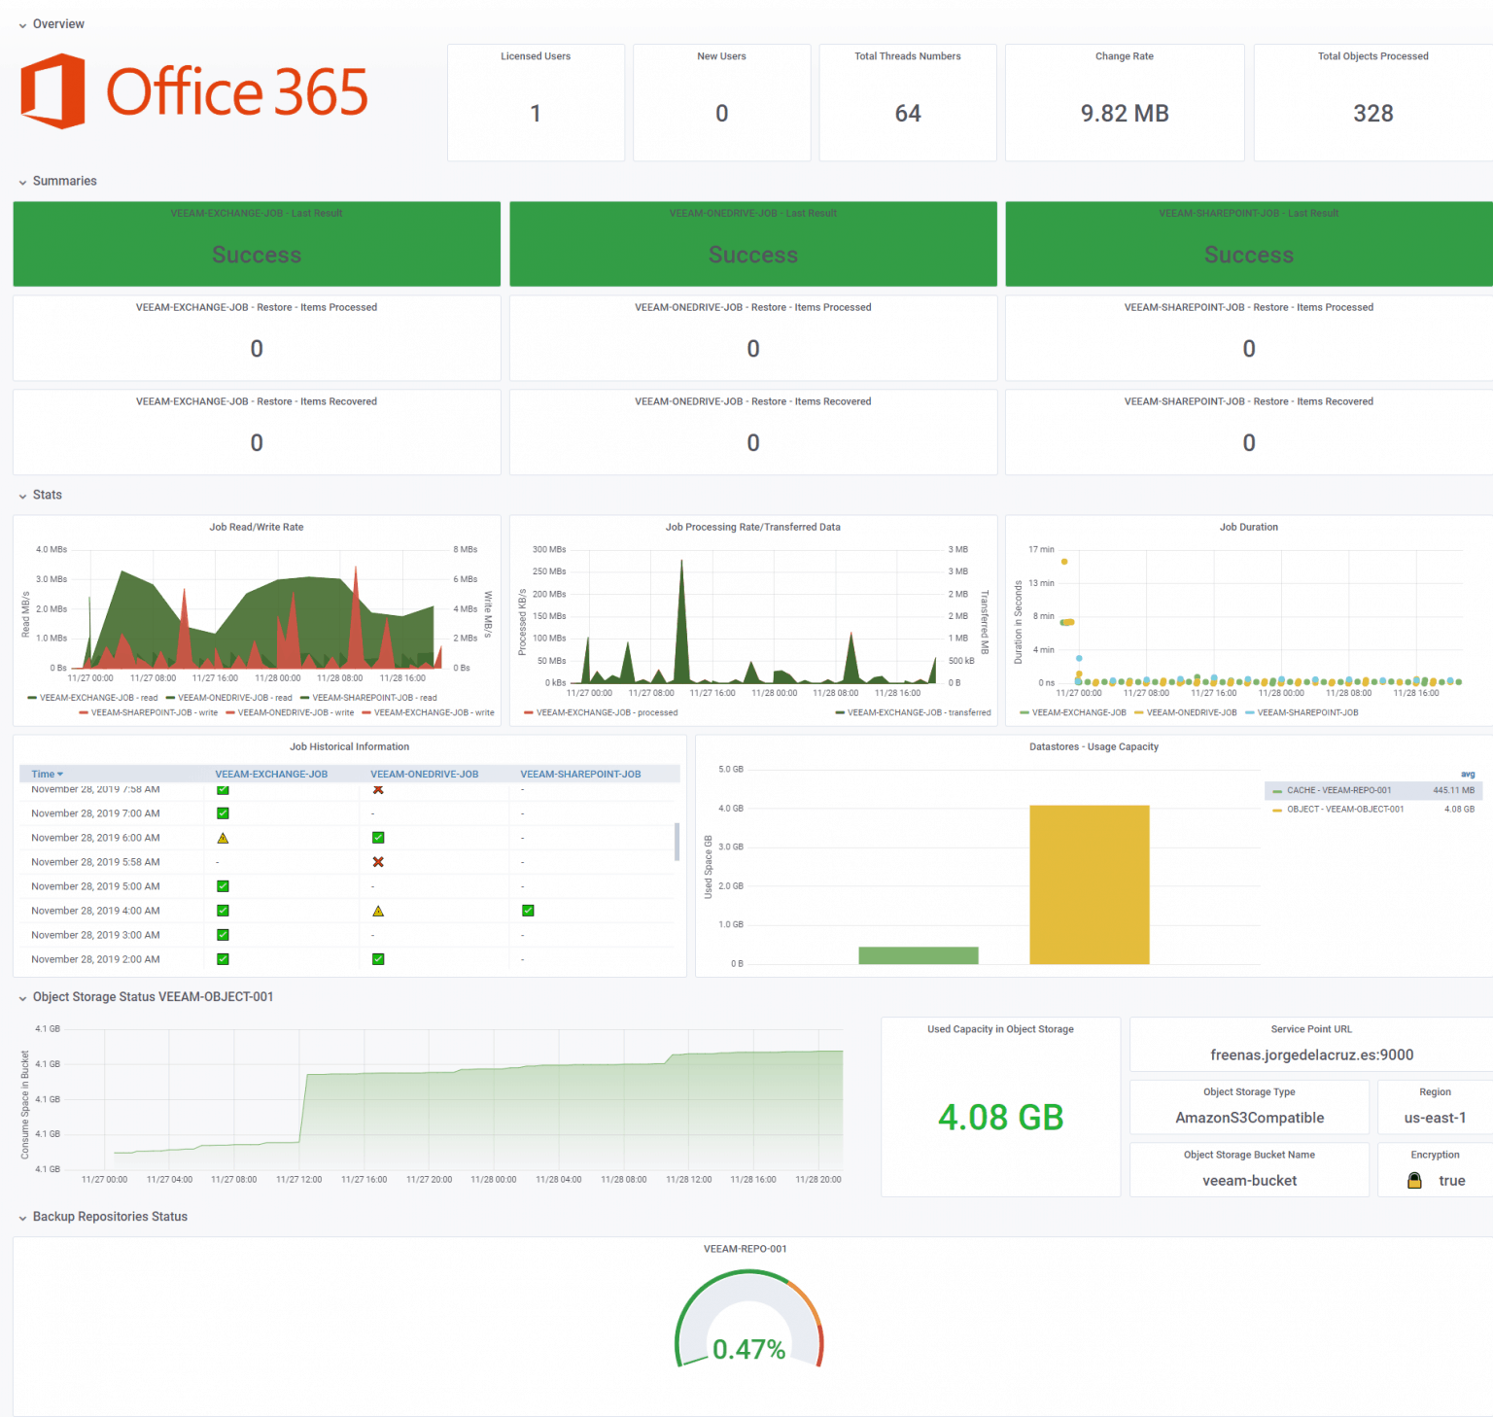The image size is (1493, 1417).
Task: Toggle VEEAM-EXCHANGE-JOB - read legend series
Action: pyautogui.click(x=97, y=698)
